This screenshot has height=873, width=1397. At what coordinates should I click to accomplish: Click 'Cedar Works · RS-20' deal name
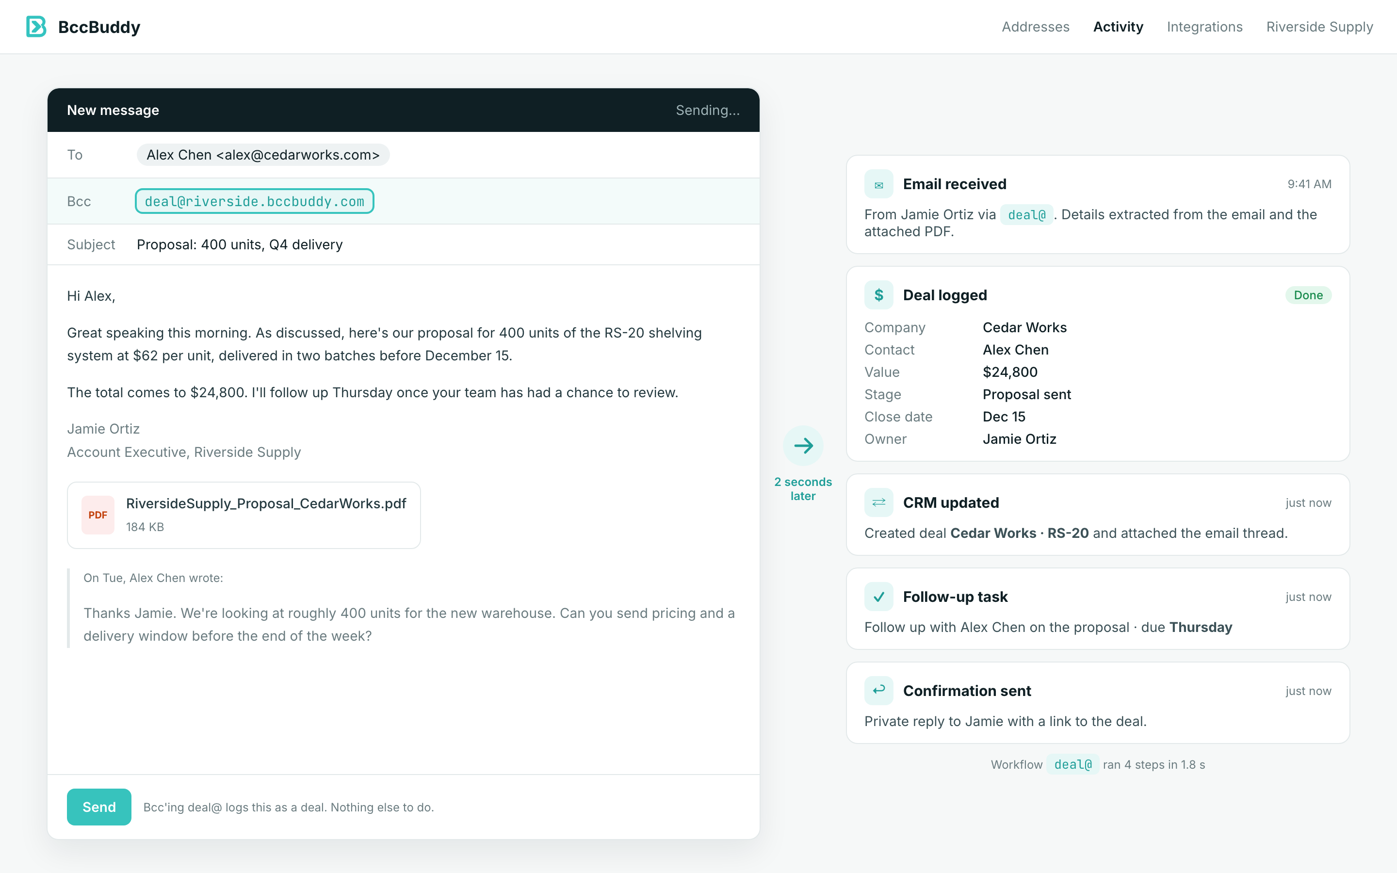[1020, 533]
